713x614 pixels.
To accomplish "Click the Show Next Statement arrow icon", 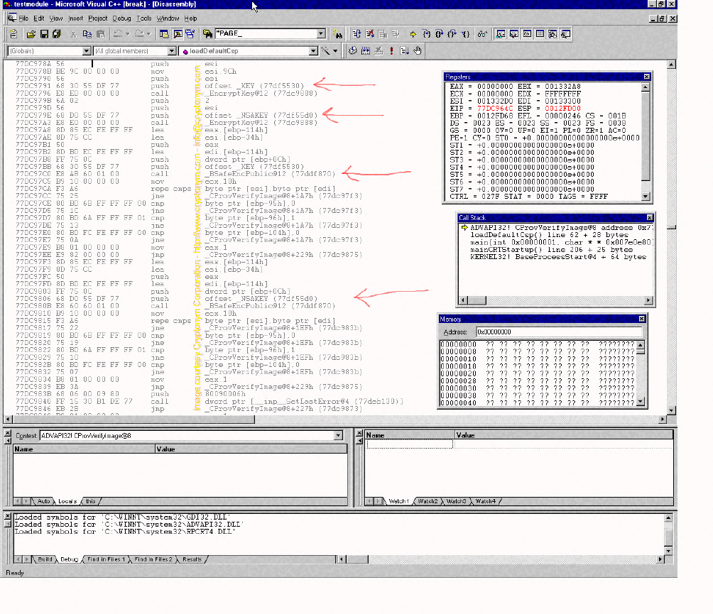I will (413, 34).
